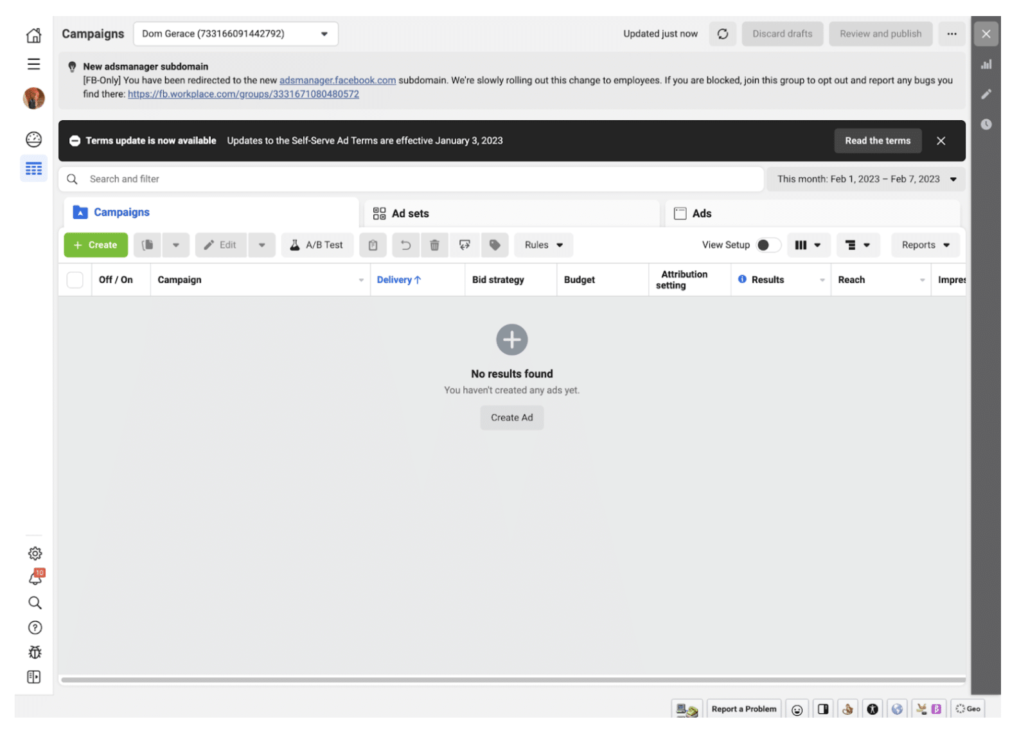Open the three-dots more options menu
This screenshot has width=1019, height=730.
click(x=952, y=34)
